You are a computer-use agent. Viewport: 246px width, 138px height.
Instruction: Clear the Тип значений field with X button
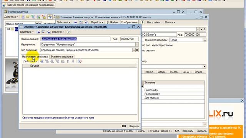click(137, 50)
